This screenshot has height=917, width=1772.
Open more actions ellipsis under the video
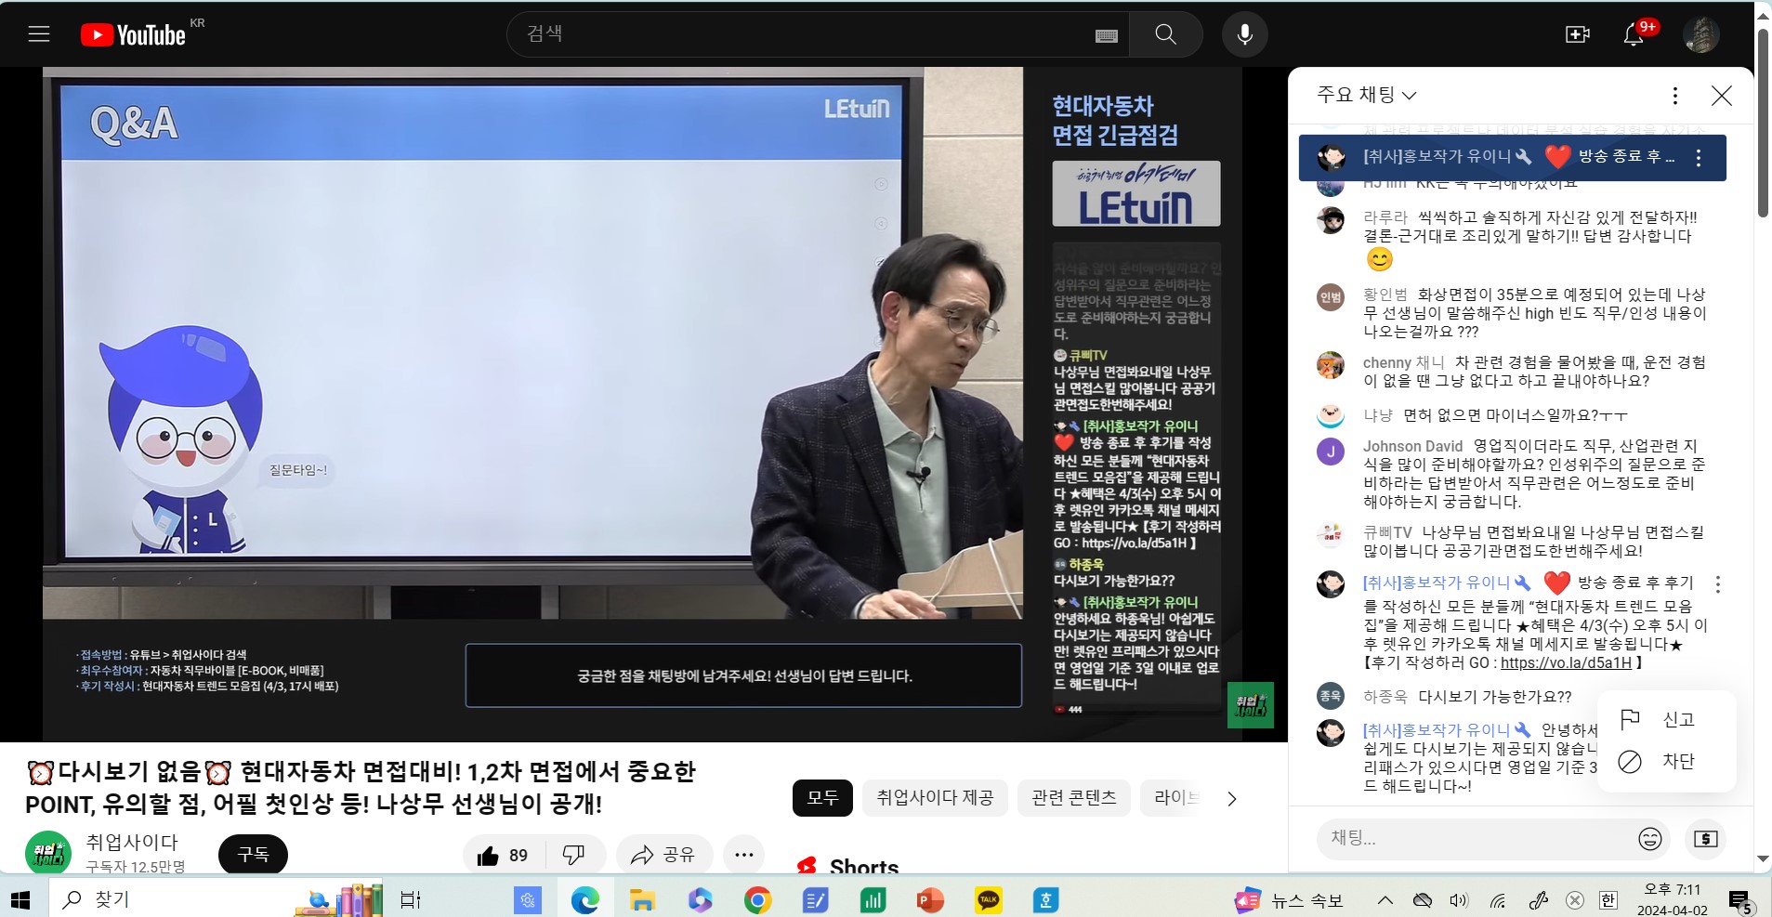click(743, 856)
